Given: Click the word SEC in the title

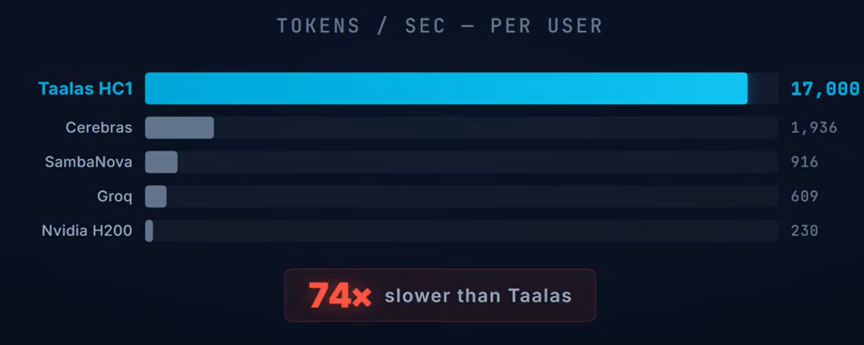Looking at the screenshot, I should click(425, 26).
